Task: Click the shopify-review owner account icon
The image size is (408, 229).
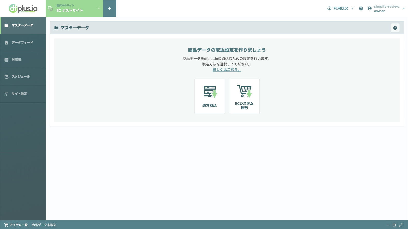Action: (369, 8)
